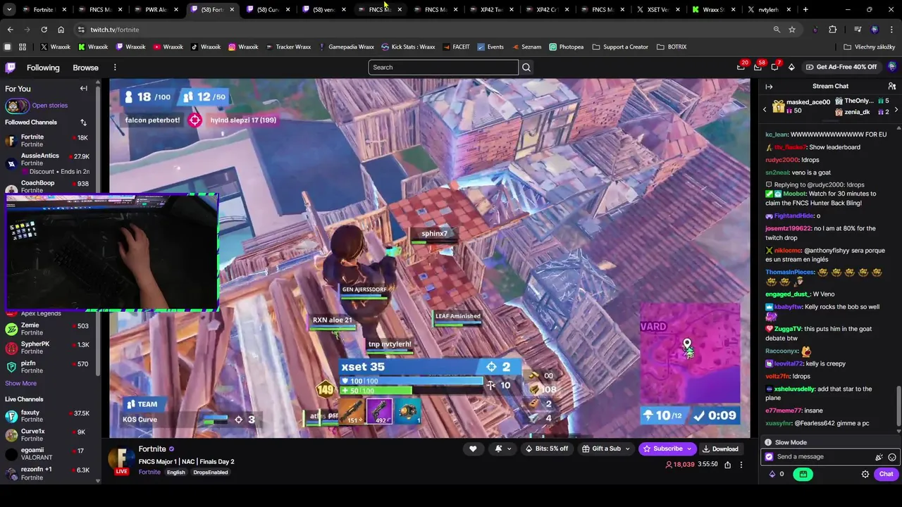The width and height of the screenshot is (902, 507).
Task: Click the Fortnite channel avatar with LIVE badge
Action: click(x=121, y=460)
